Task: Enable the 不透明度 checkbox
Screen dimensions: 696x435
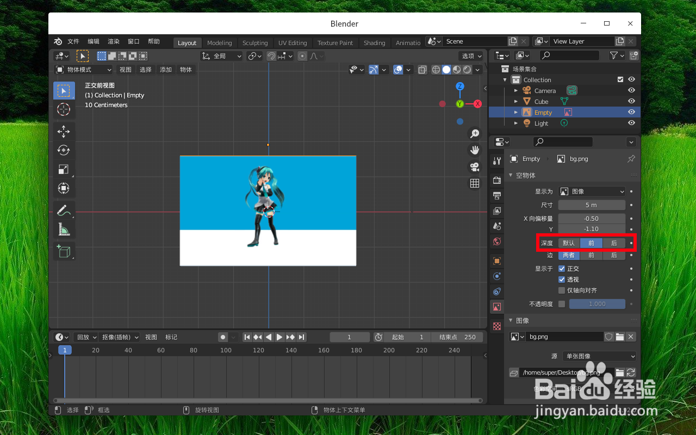Action: coord(562,304)
